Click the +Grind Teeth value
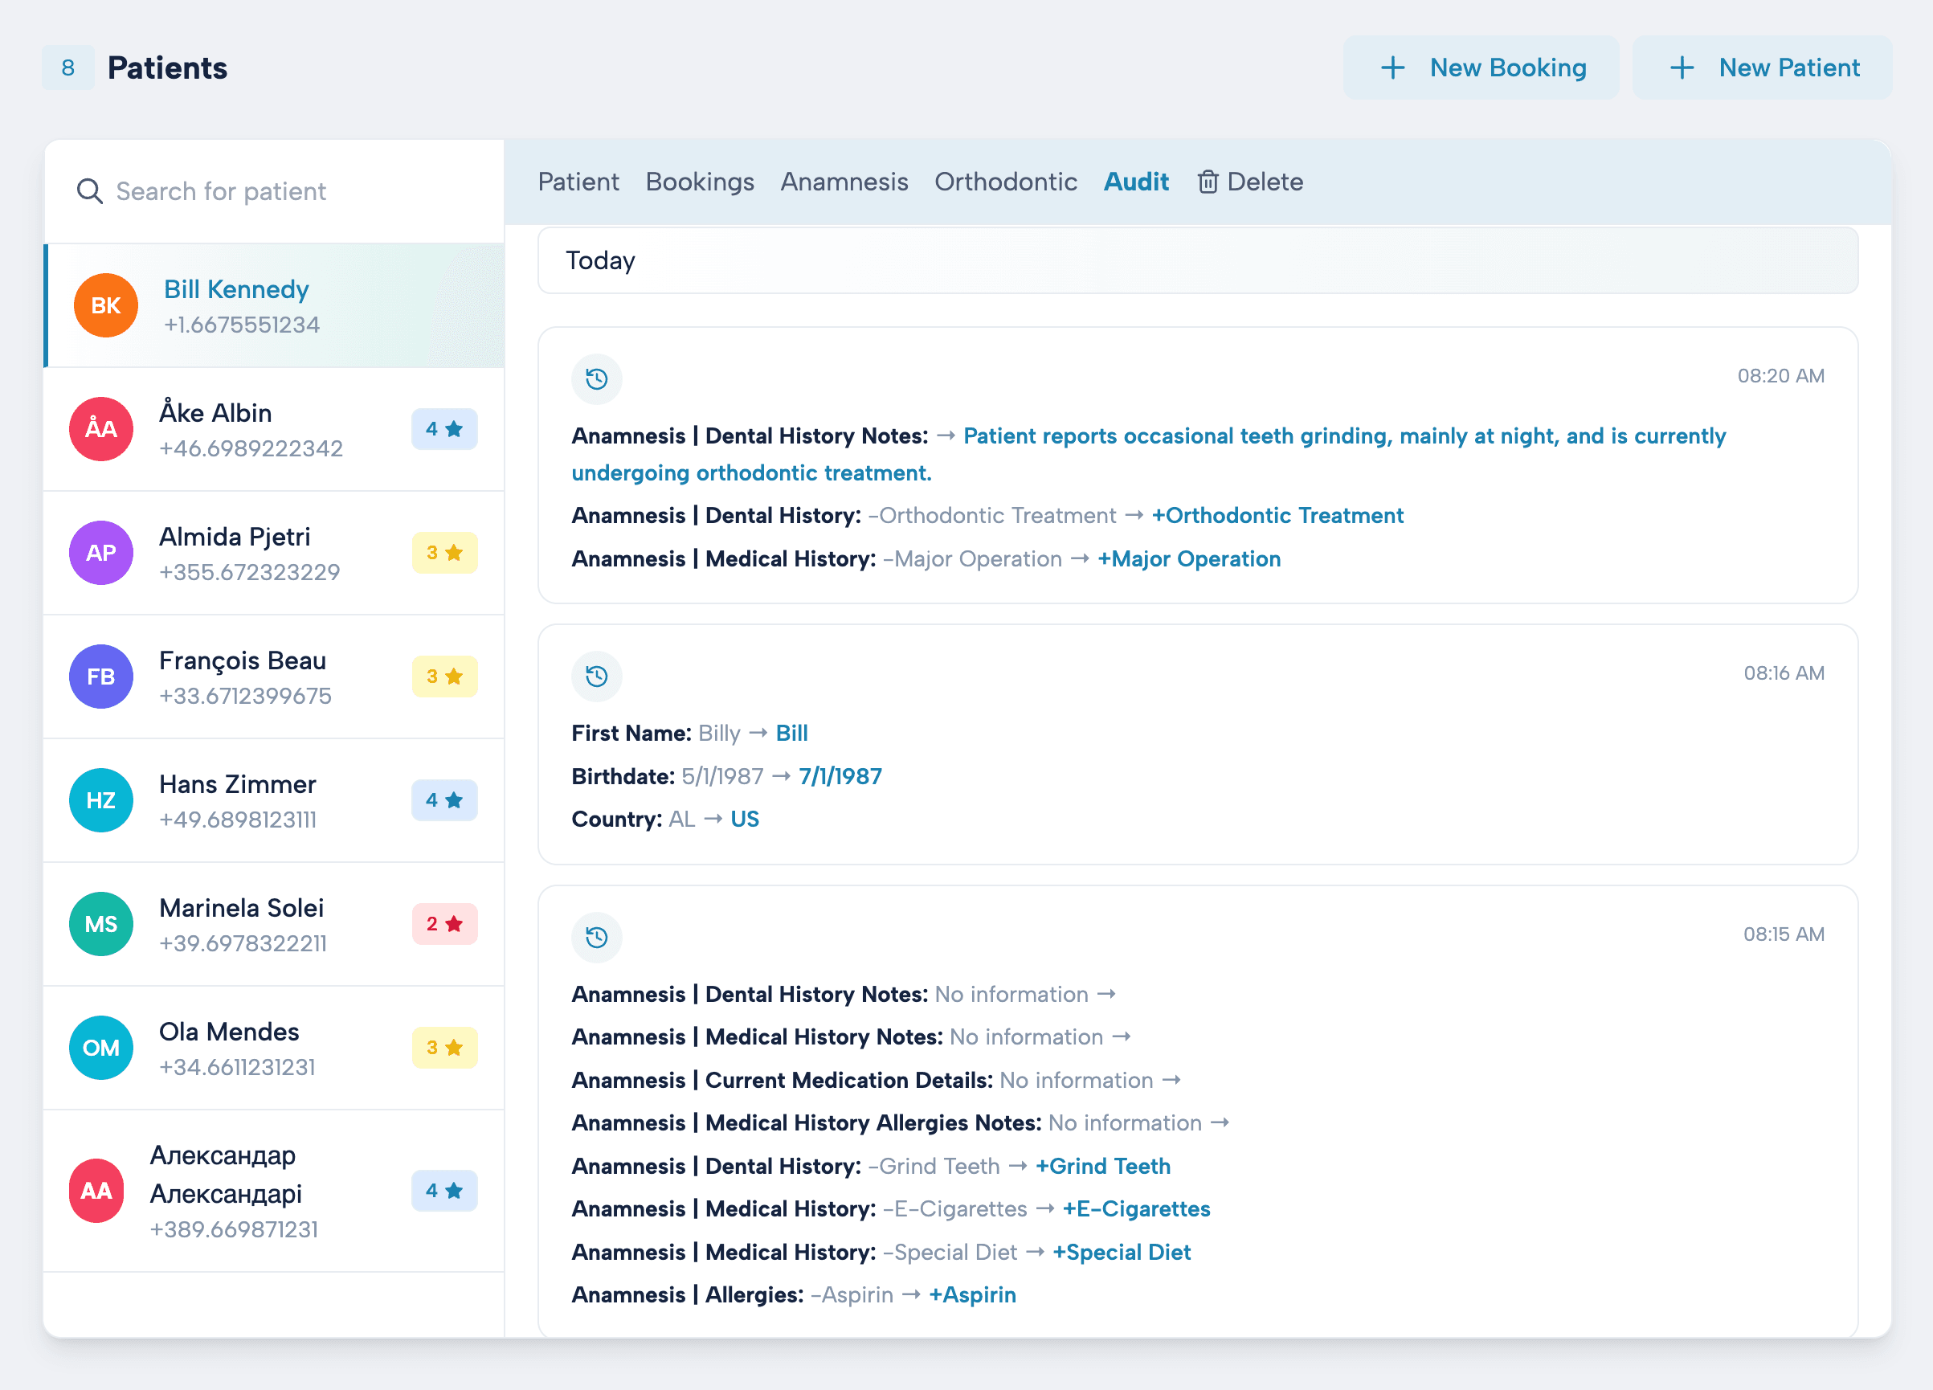Screen dimensions: 1933x1390 [x=1103, y=1166]
